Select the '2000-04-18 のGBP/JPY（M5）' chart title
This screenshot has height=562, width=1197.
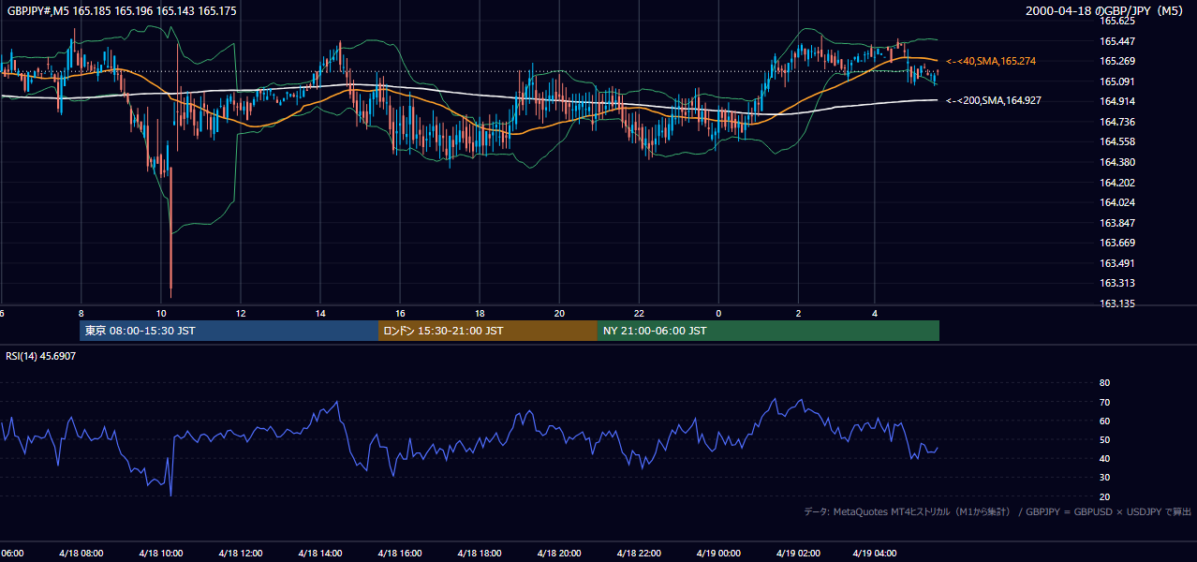[1106, 10]
